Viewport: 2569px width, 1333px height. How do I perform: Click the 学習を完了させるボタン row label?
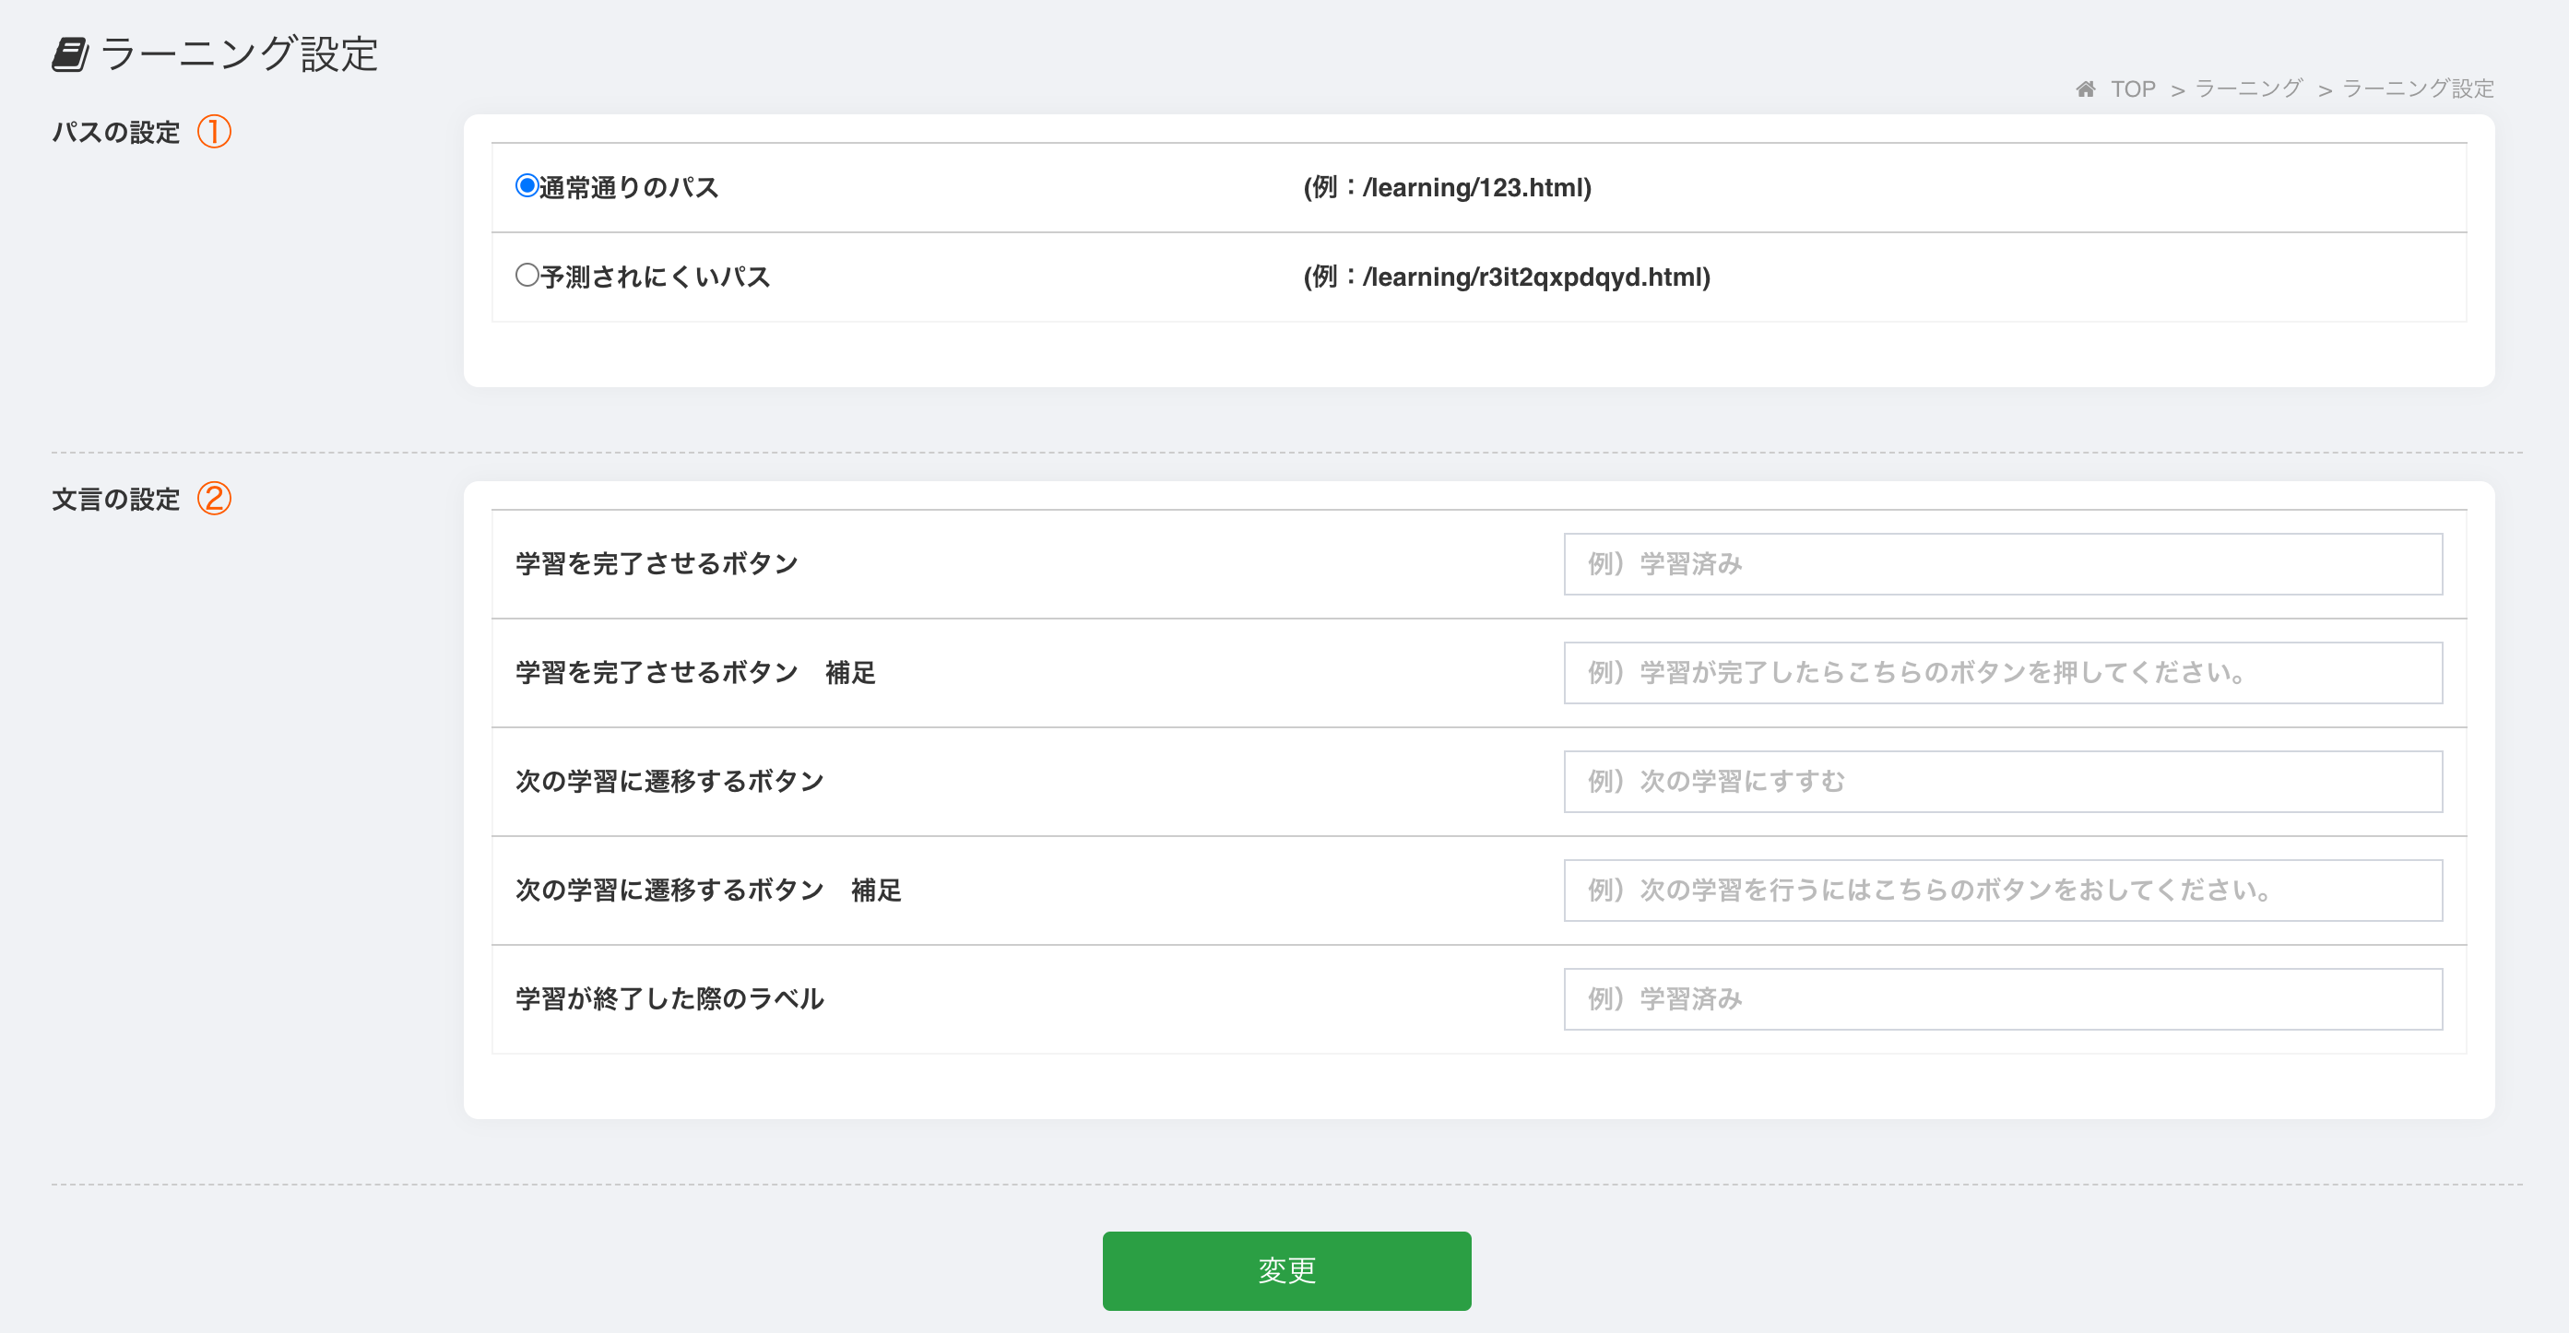pos(657,564)
